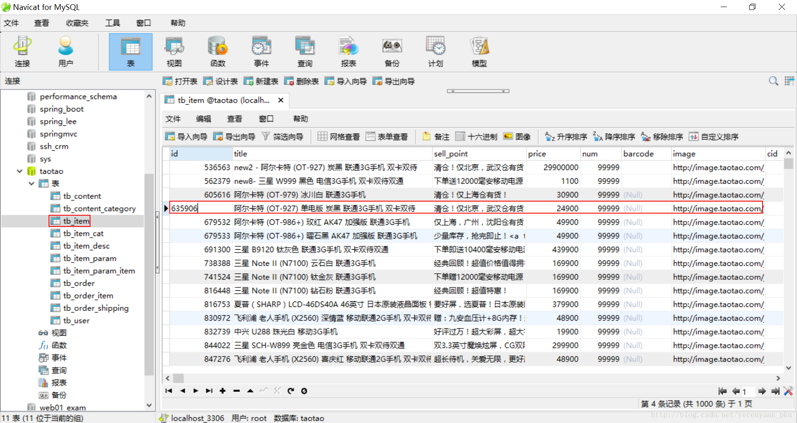Open the 报表 (Report) toolbar icon
Screen dimensions: 797x423
click(x=349, y=51)
